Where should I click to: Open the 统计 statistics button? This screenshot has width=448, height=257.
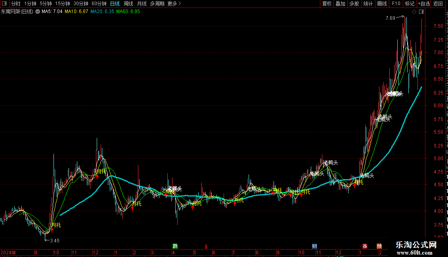pos(368,4)
